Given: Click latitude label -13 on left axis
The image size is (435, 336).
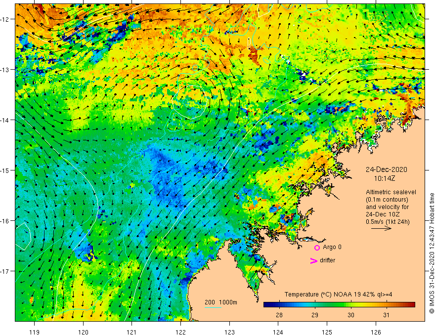Looking at the screenshot, I should click(x=5, y=70).
